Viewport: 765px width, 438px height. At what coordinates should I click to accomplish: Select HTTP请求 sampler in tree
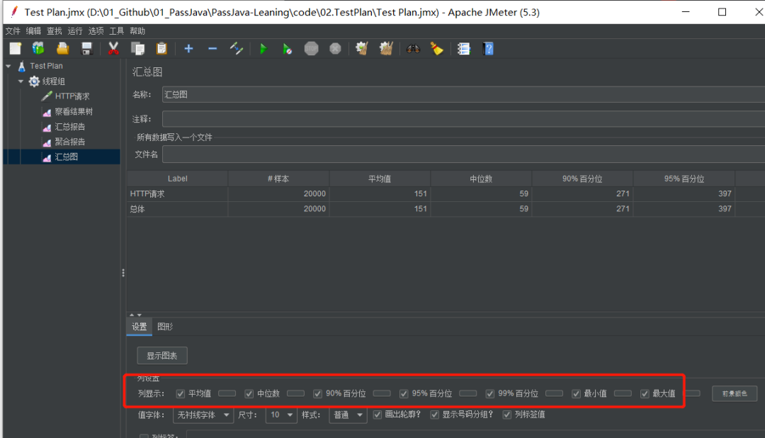pyautogui.click(x=72, y=96)
